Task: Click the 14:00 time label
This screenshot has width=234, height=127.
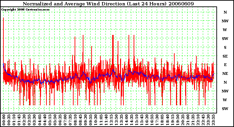Action: 126,120
